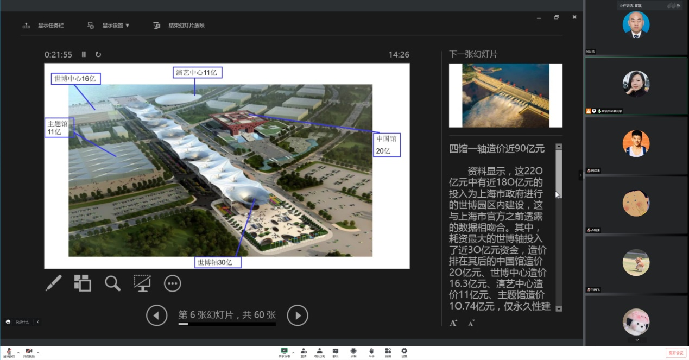Toggle microphone mute in meeting toolbar
This screenshot has width=689, height=360.
[9, 352]
